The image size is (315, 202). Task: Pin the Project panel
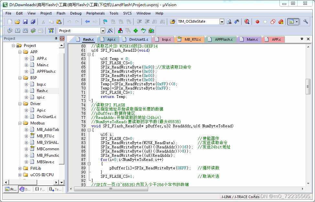(56, 38)
